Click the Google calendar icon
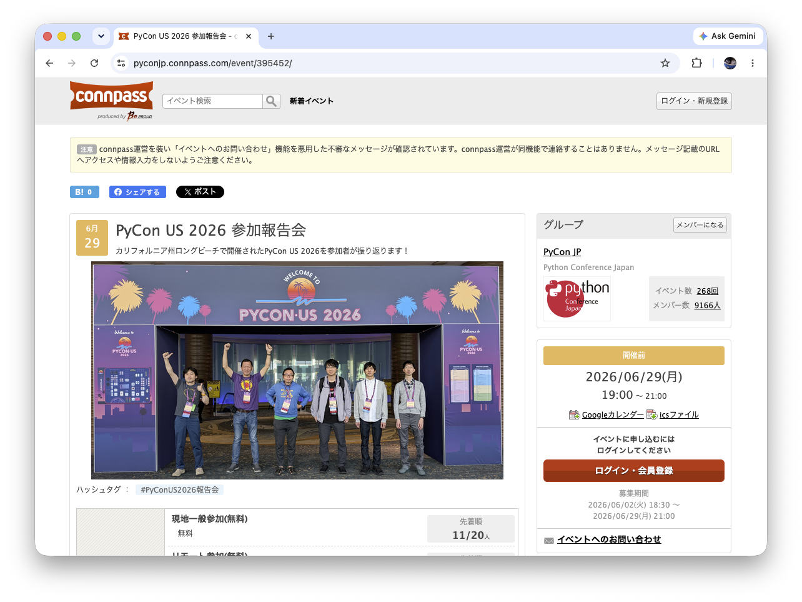 575,415
